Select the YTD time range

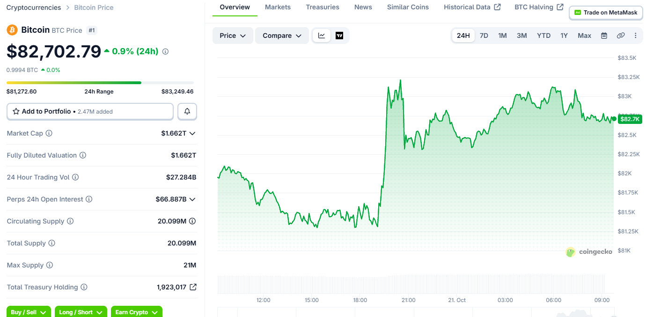coord(543,36)
